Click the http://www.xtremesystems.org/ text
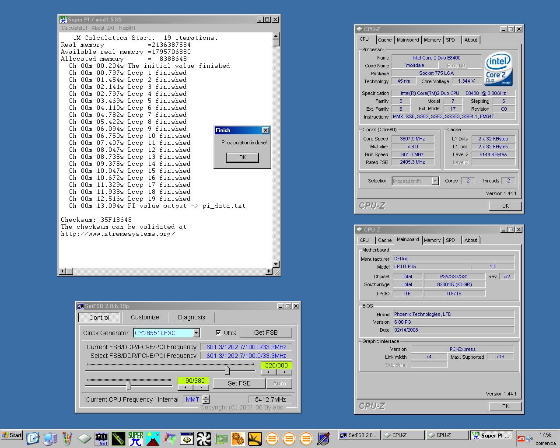This screenshot has width=560, height=448. [x=118, y=234]
